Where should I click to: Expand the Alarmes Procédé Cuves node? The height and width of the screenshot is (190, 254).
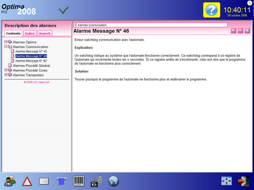point(6,70)
